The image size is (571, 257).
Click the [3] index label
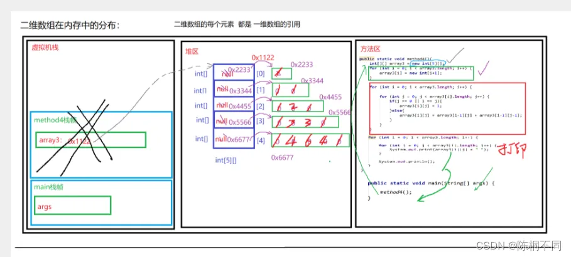[260, 122]
